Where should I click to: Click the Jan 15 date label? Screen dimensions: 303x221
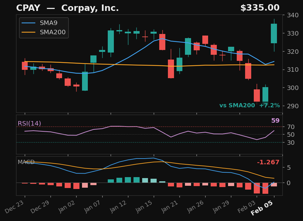[143, 206]
